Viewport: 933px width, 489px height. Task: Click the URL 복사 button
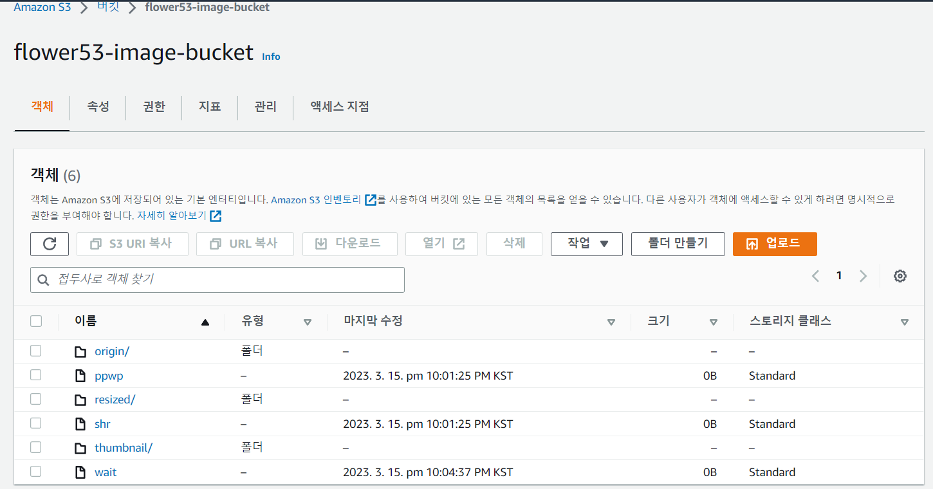pos(245,244)
